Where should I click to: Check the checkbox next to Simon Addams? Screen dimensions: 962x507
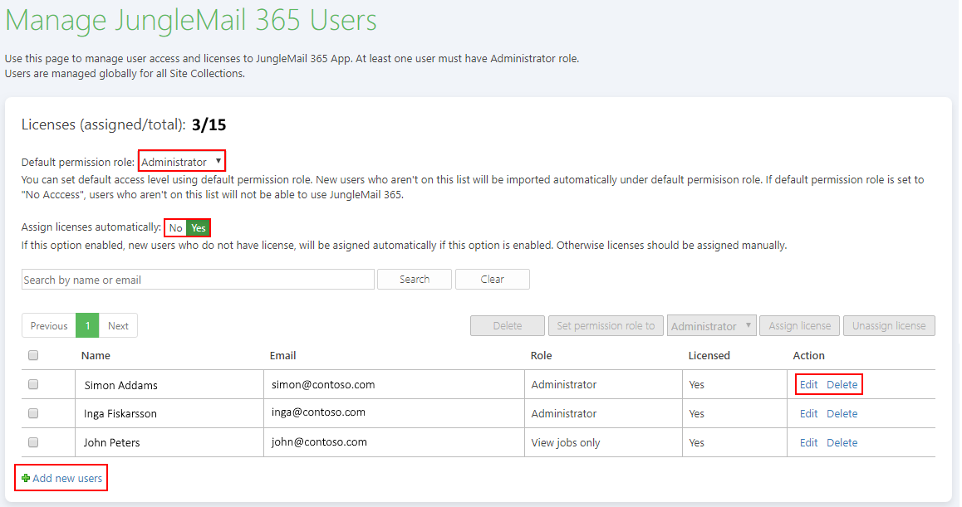point(32,383)
